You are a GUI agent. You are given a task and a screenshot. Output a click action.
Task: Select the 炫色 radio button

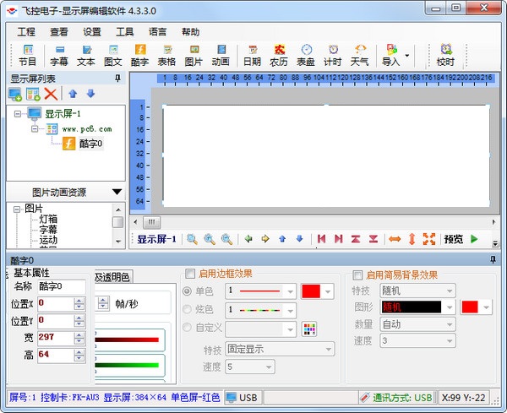pyautogui.click(x=188, y=309)
